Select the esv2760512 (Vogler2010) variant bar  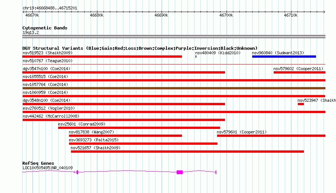coord(174,112)
